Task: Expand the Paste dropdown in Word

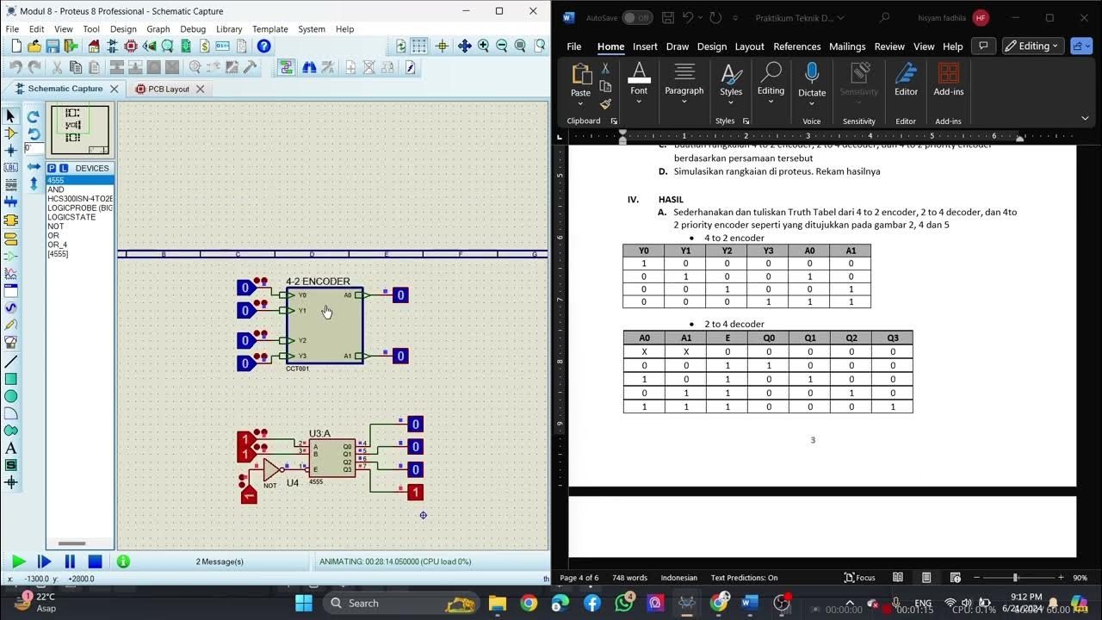Action: coord(581,103)
